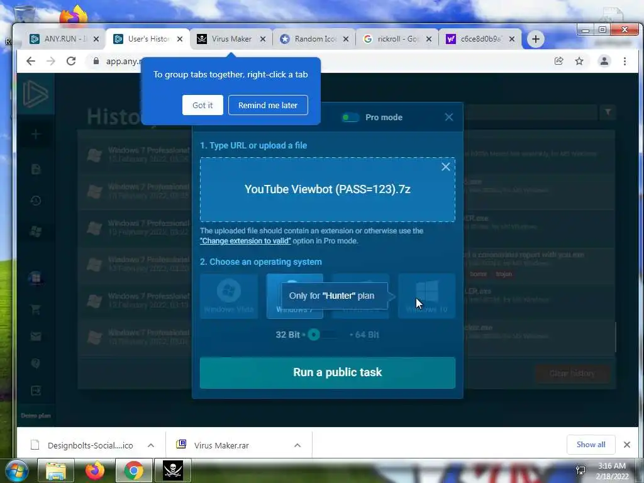This screenshot has height=483, width=644.
Task: Click the uploaded file drop zone
Action: (x=327, y=189)
